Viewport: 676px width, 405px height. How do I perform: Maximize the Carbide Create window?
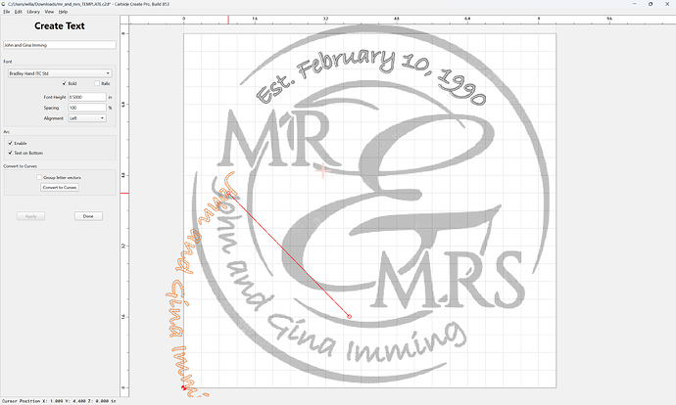[x=651, y=4]
